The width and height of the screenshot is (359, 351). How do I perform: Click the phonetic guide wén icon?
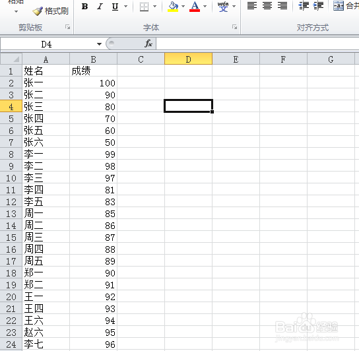pos(223,7)
